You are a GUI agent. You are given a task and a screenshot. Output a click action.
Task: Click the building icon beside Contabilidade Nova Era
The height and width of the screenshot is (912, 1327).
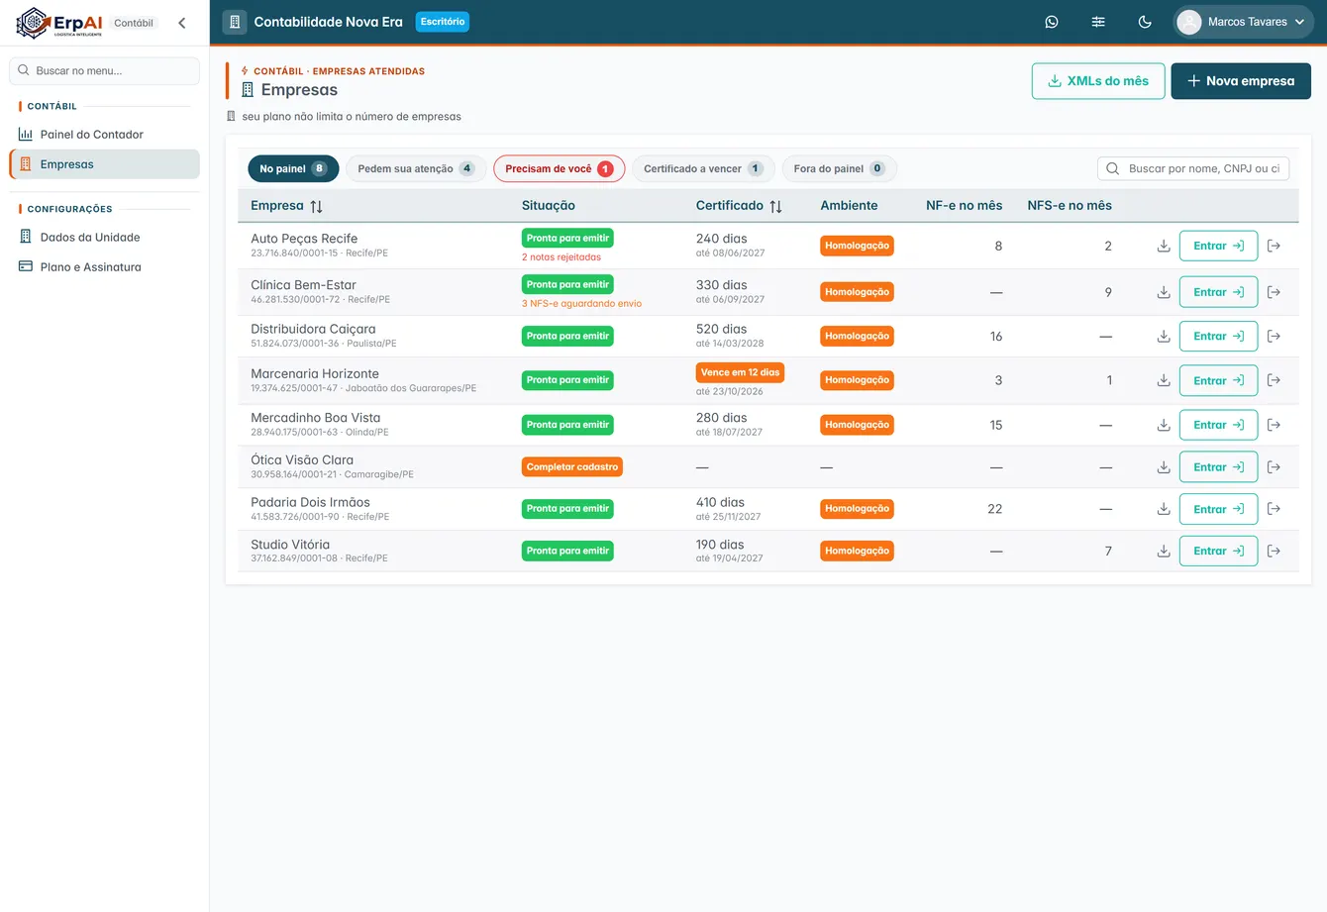point(235,22)
